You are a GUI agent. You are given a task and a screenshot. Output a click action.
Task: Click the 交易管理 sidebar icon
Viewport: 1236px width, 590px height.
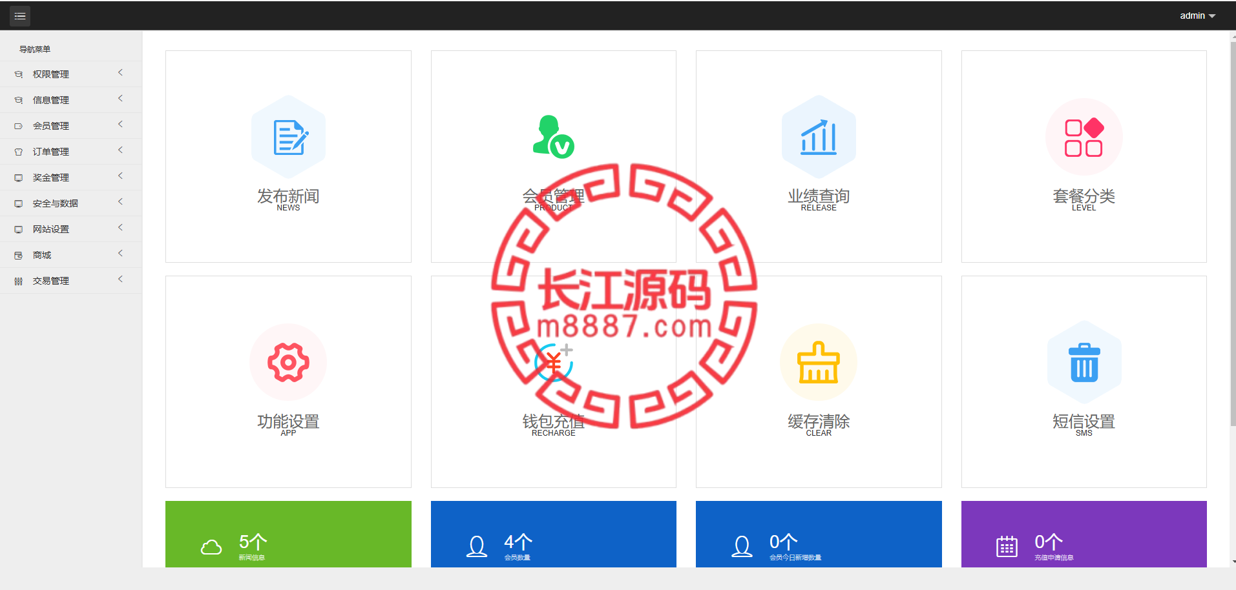click(19, 281)
